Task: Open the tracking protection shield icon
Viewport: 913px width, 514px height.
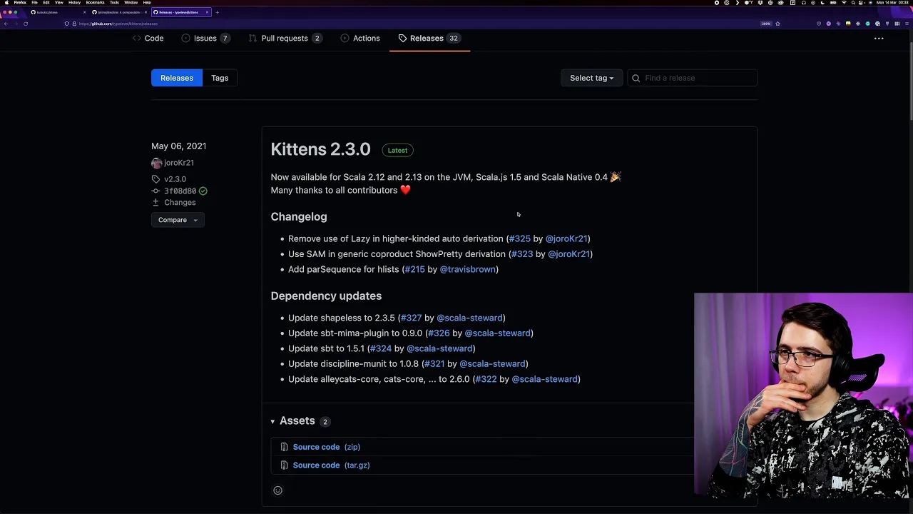Action: [66, 24]
